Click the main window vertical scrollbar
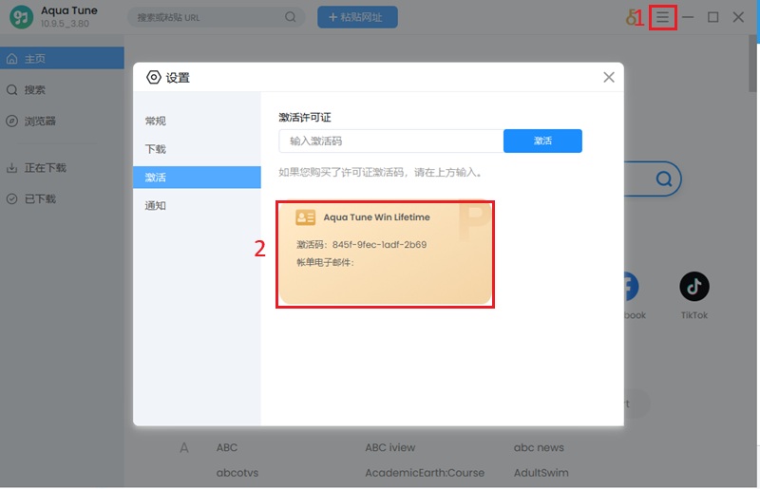 (752, 63)
